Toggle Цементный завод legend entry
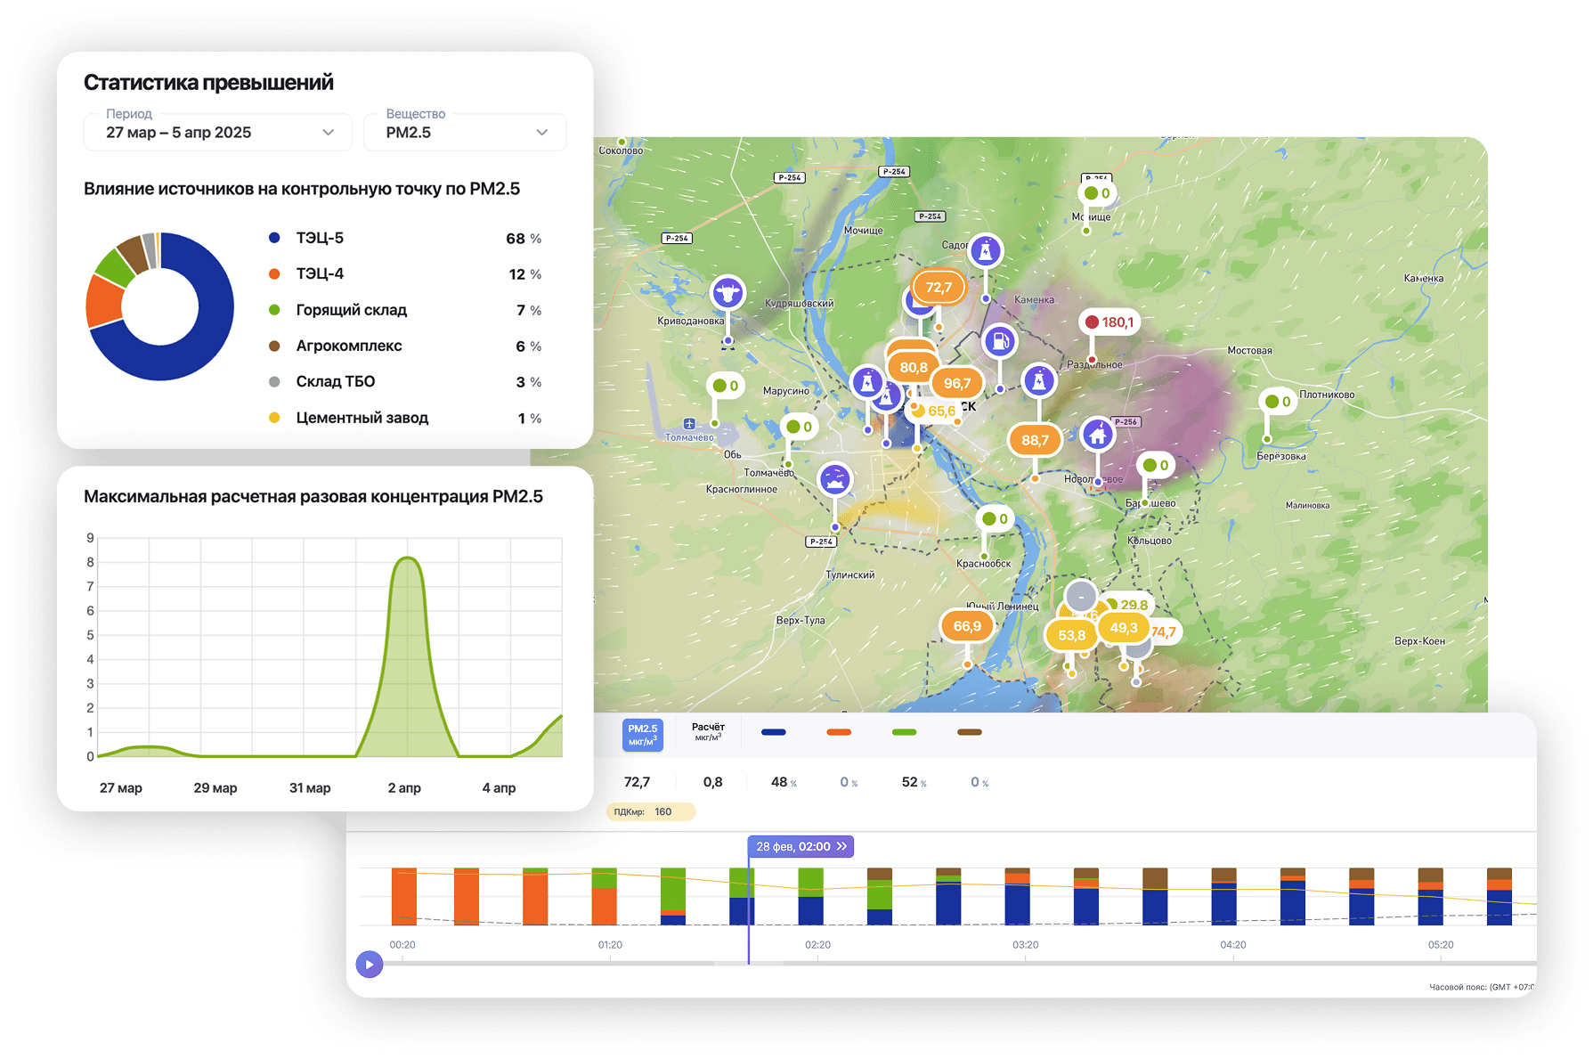 point(362,418)
